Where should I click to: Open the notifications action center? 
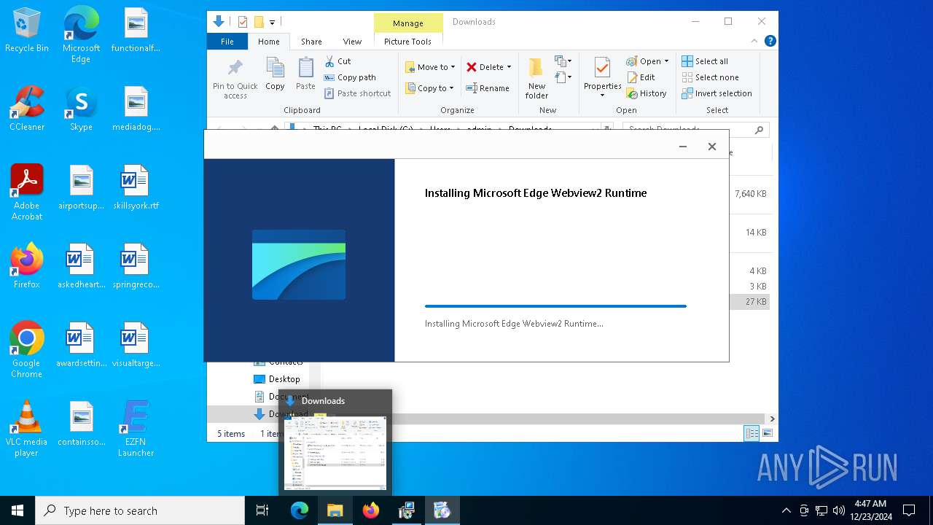tap(909, 510)
